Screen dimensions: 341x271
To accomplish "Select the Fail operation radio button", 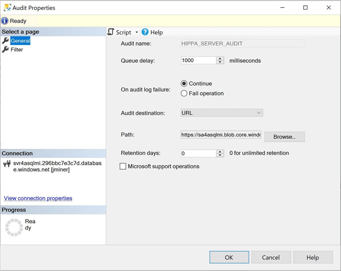I will 184,93.
